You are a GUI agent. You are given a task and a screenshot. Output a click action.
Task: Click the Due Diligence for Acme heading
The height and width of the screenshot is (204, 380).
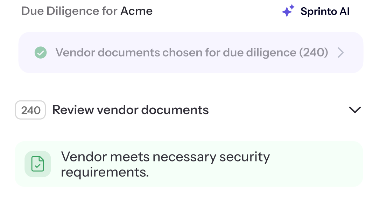(87, 11)
